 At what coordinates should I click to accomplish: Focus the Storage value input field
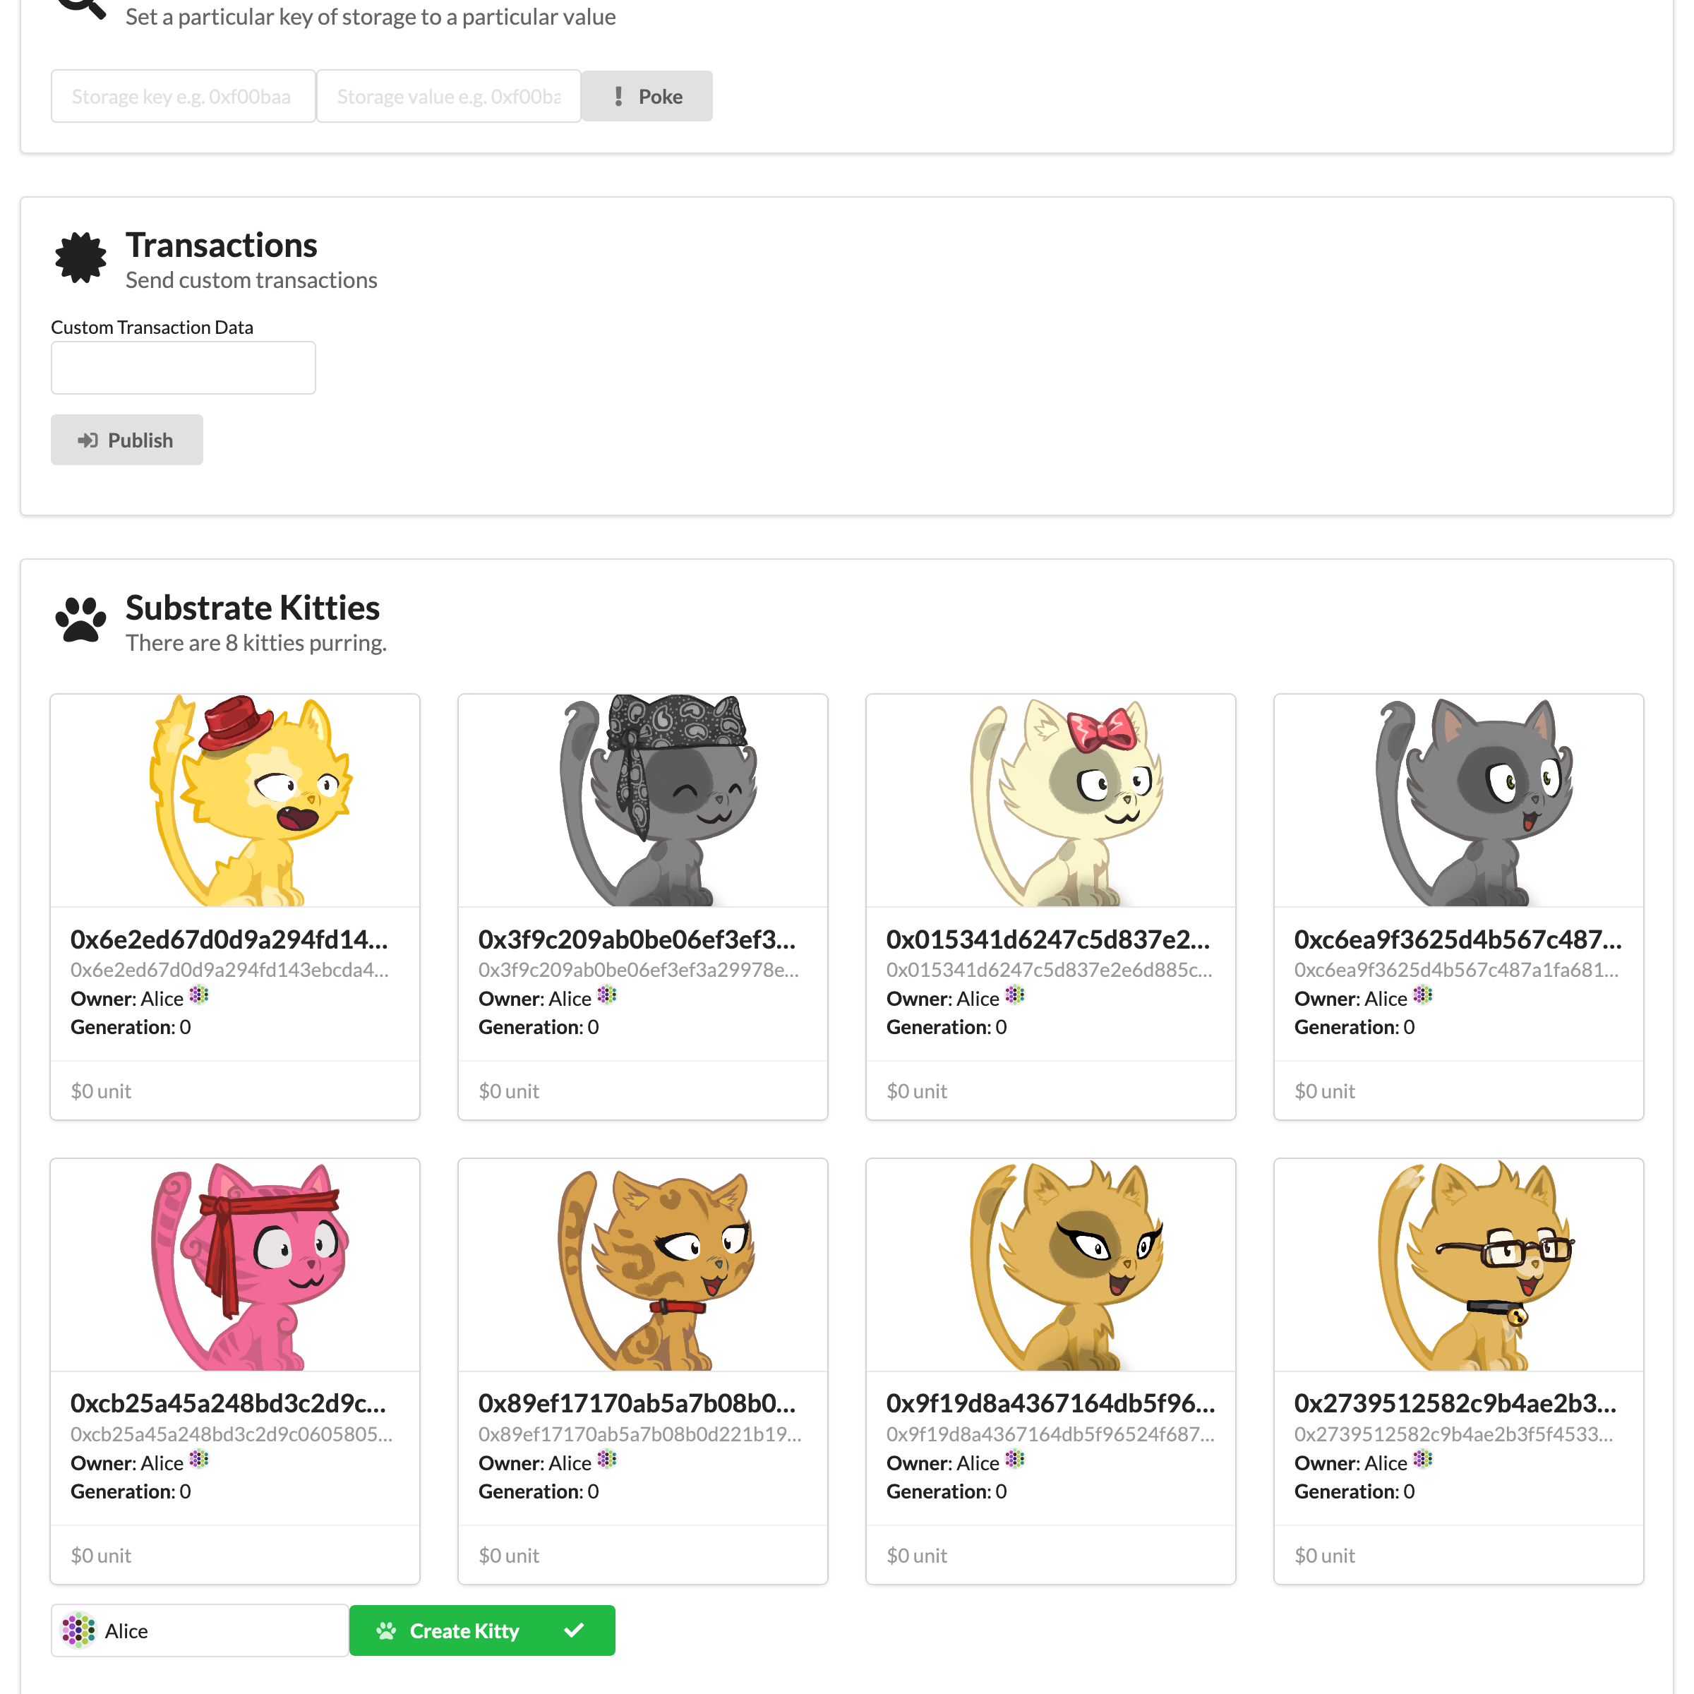[449, 97]
